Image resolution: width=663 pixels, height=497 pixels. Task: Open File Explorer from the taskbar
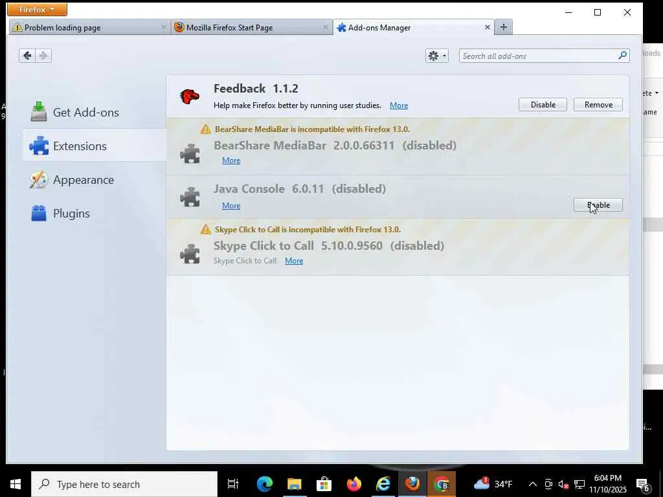coord(295,484)
